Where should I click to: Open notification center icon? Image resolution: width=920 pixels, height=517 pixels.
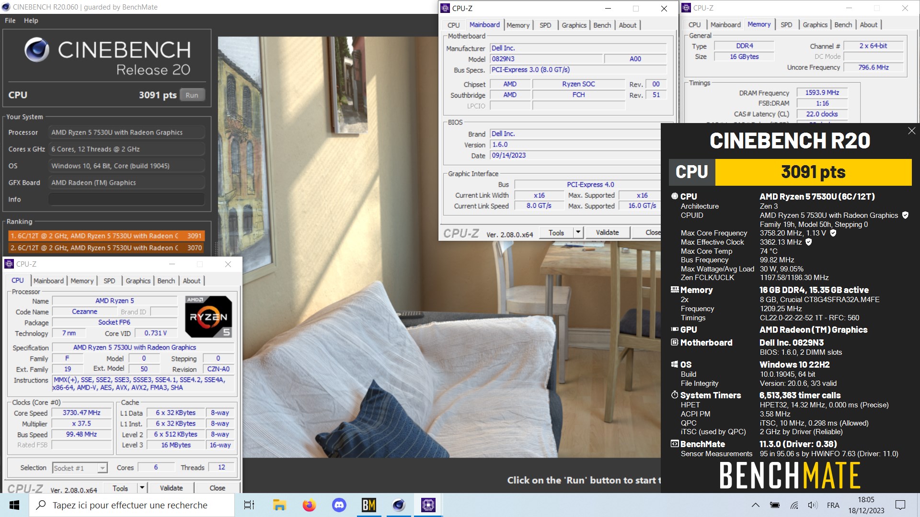900,505
